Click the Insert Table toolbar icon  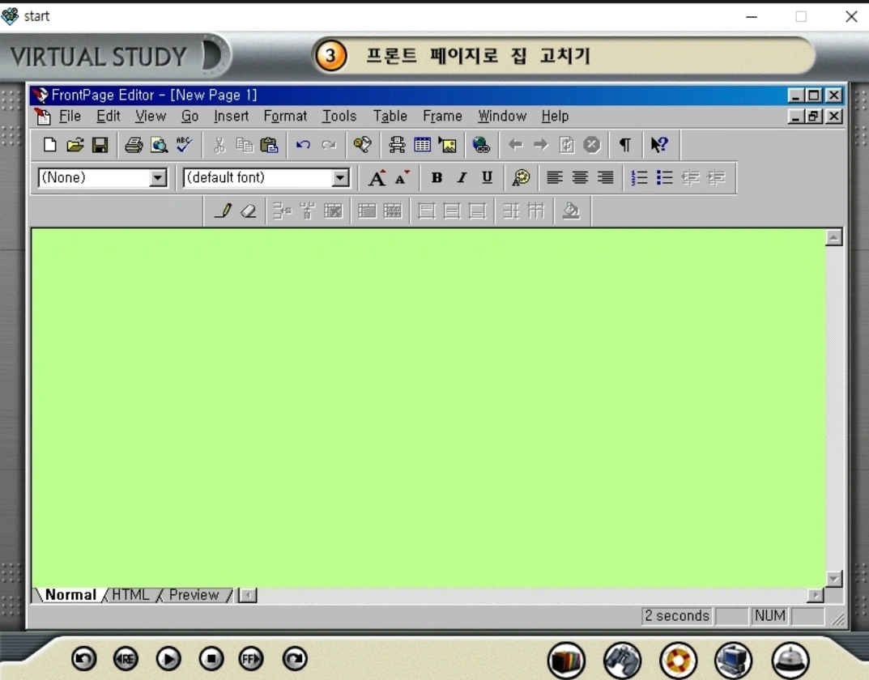click(x=422, y=145)
